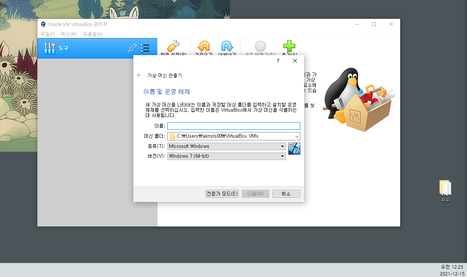
Task: Click the clock showing 오전 12:25
Action: tap(452, 267)
